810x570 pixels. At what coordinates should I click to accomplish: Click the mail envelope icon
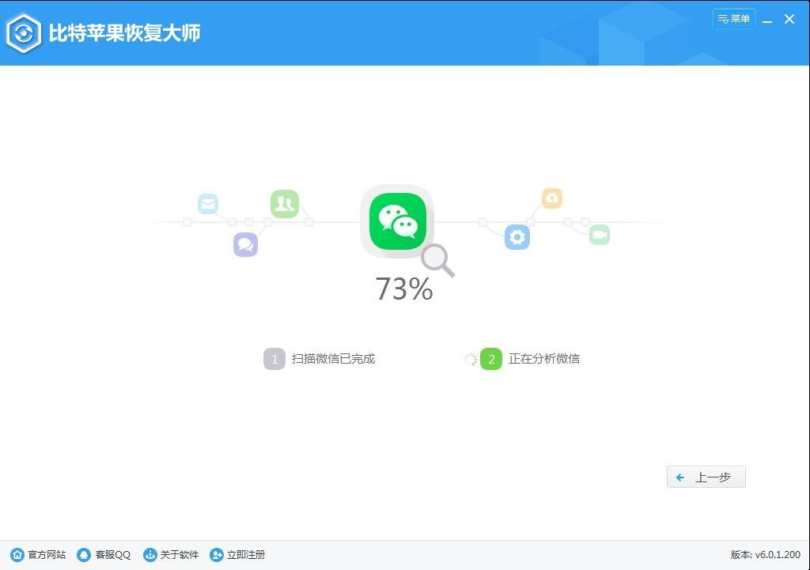[208, 204]
